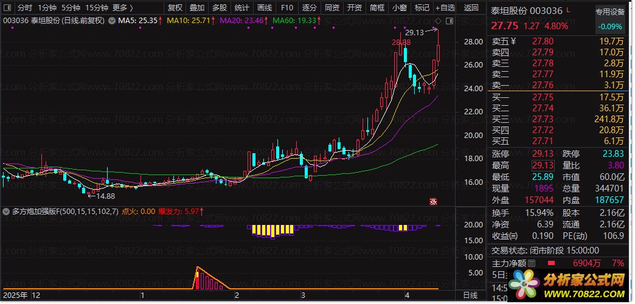The width and height of the screenshot is (635, 304).
Task: Click the 收益(三) value 0.190
Action: [x=543, y=235]
